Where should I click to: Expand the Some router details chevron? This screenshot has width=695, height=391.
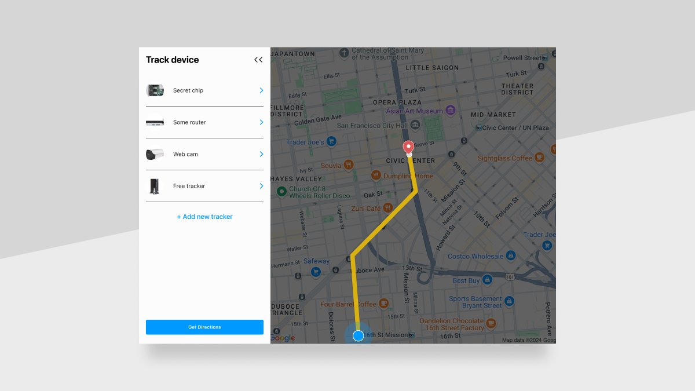(260, 122)
